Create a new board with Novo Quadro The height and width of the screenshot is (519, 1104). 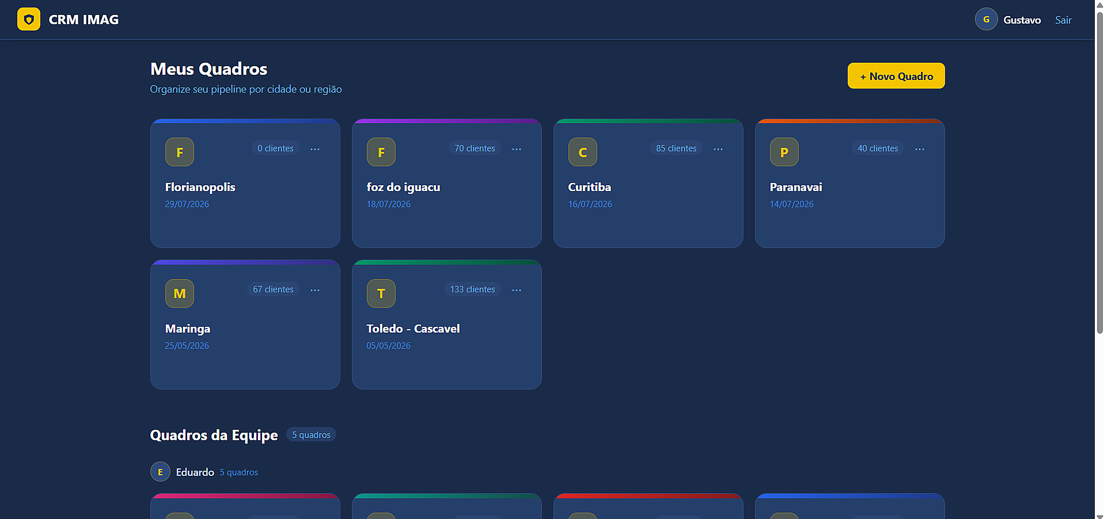click(896, 76)
